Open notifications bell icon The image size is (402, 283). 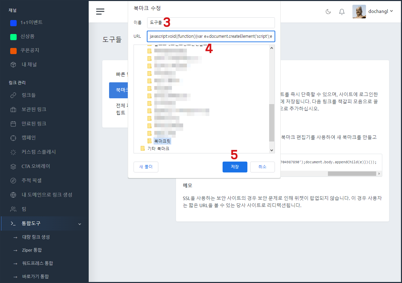pyautogui.click(x=342, y=12)
